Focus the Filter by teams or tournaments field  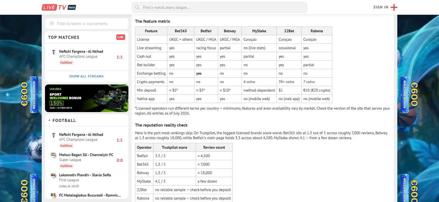click(x=87, y=24)
